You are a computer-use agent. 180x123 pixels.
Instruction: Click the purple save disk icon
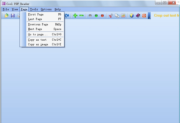(13, 16)
